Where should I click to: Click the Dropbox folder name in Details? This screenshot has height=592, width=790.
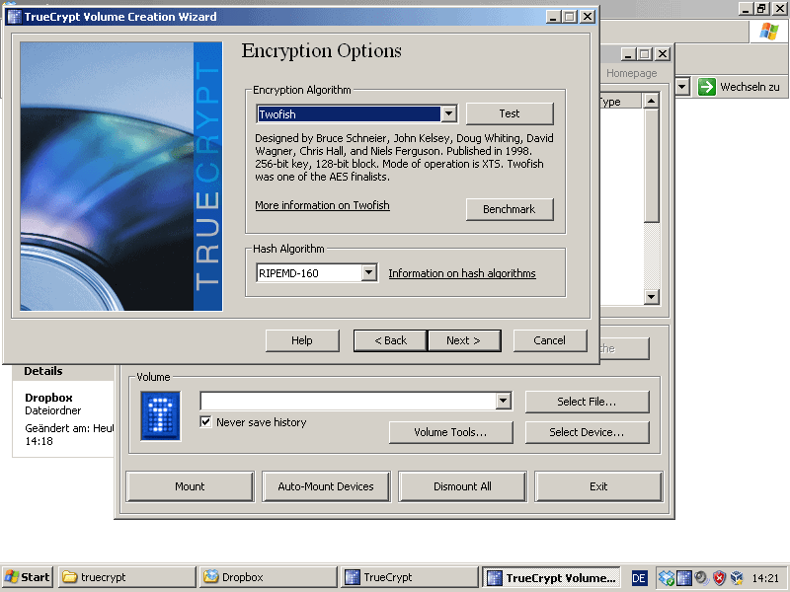pyautogui.click(x=48, y=398)
